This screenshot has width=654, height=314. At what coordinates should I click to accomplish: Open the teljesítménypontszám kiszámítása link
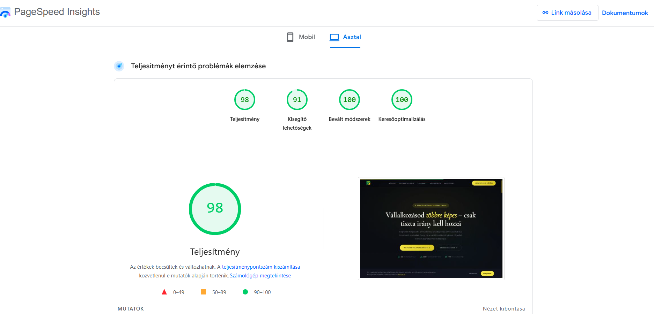coord(261,267)
